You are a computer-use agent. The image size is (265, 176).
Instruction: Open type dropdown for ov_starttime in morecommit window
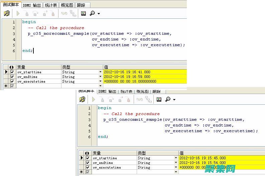point(100,72)
